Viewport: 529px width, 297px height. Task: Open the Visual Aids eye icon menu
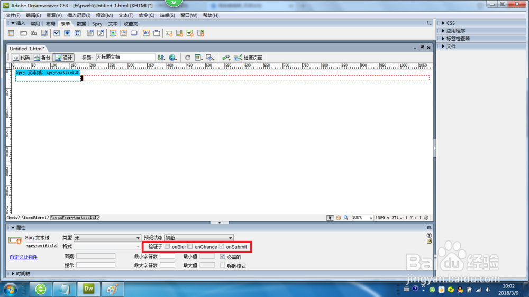pyautogui.click(x=210, y=58)
